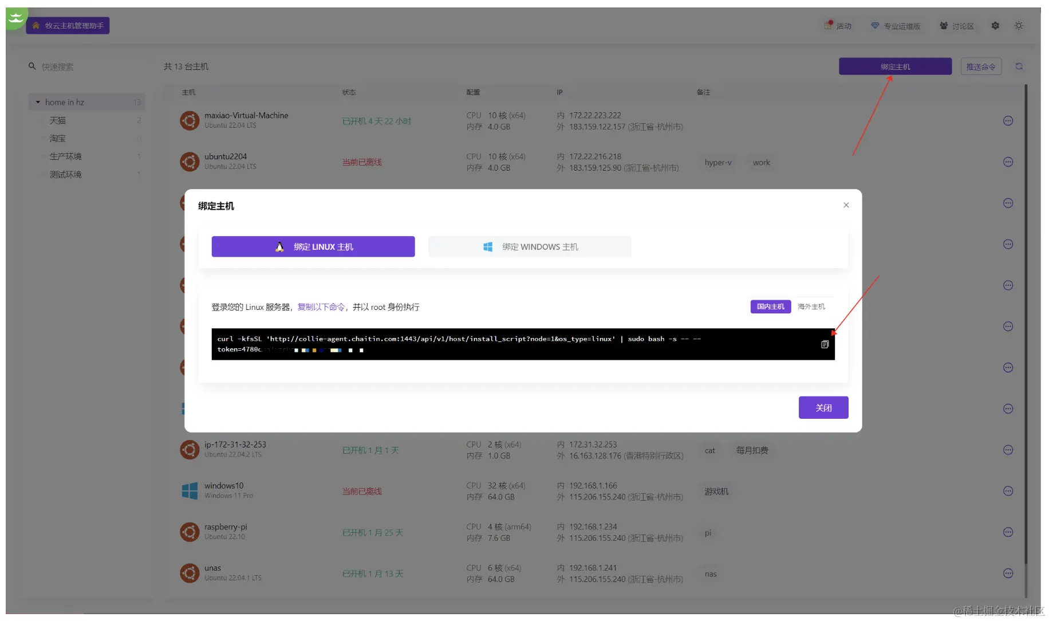This screenshot has width=1049, height=621.
Task: Open more options for raspberry-pi row
Action: (x=1008, y=532)
